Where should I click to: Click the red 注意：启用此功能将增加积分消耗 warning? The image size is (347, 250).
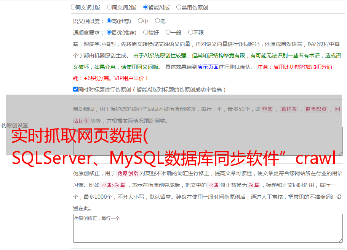[202, 73]
